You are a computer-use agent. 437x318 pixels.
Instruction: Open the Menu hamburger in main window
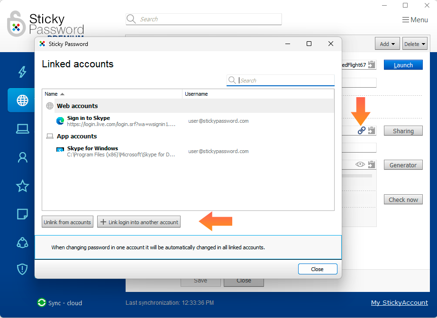tap(415, 20)
